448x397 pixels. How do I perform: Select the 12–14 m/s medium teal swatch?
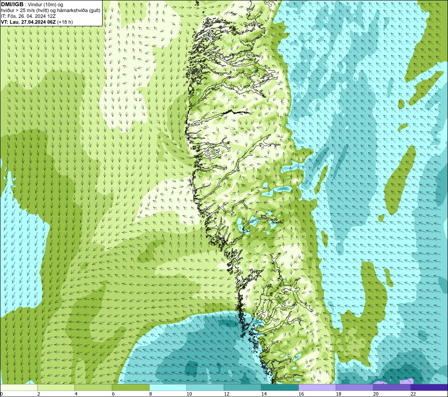(x=242, y=387)
